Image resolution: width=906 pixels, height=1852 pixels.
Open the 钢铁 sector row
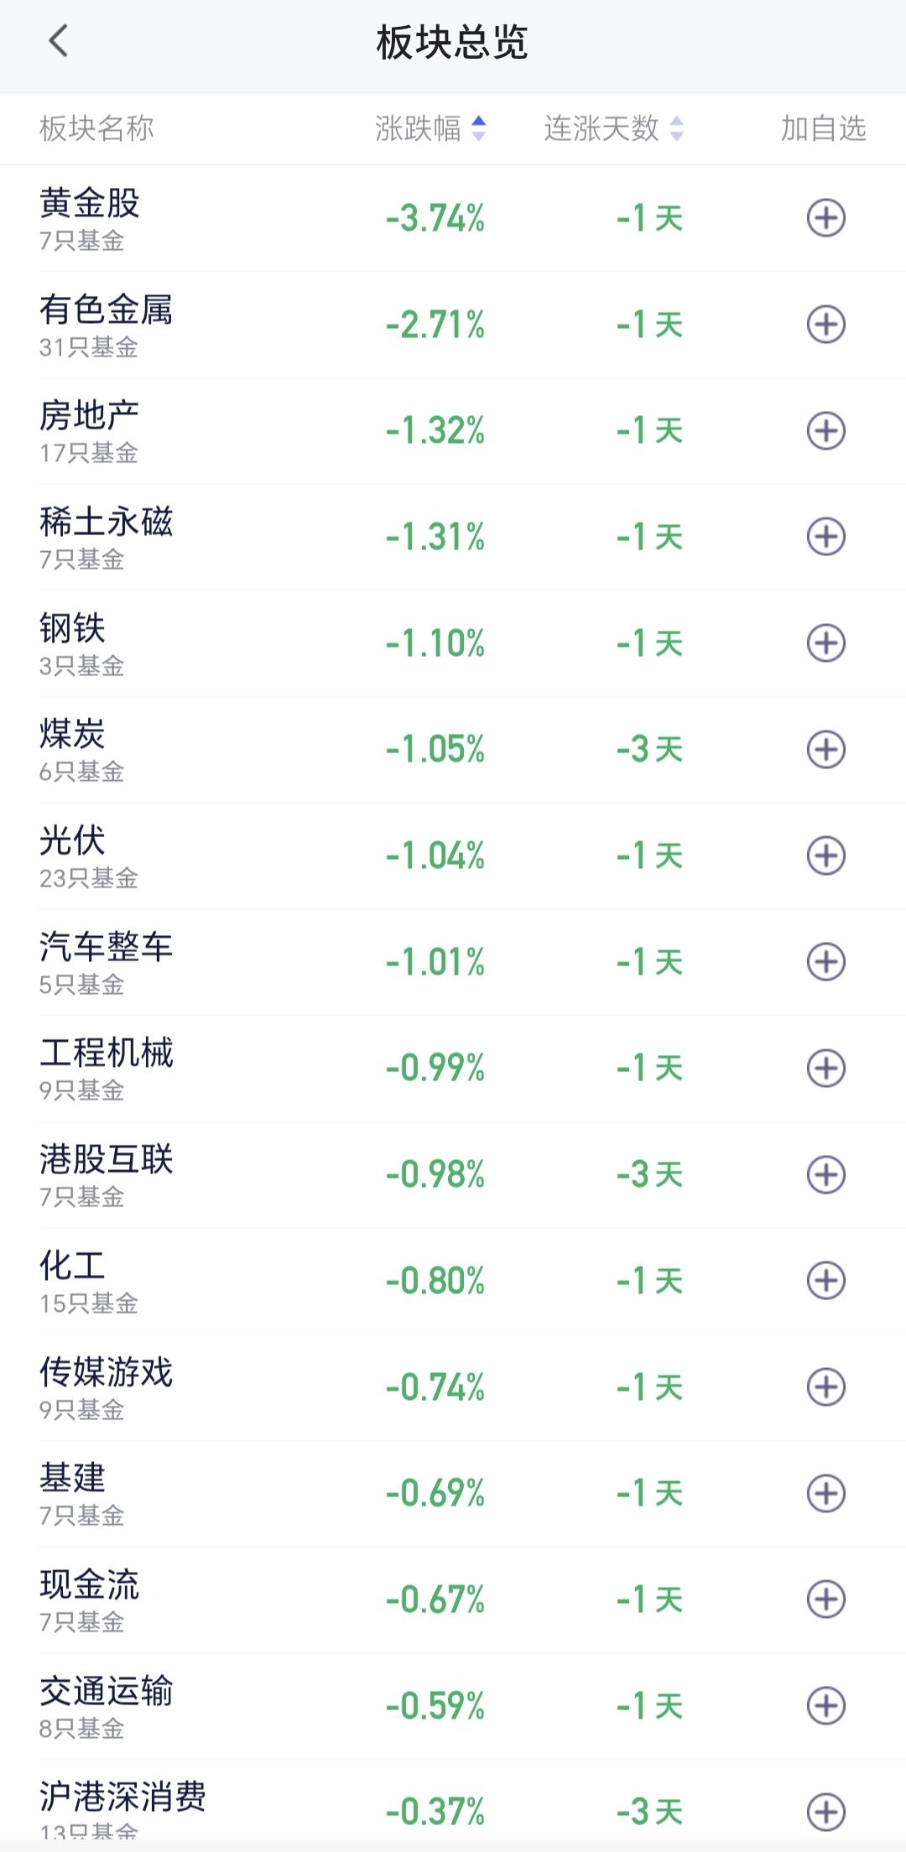(453, 643)
